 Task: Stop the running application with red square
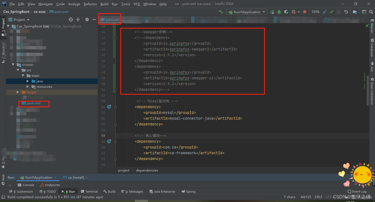point(305,12)
